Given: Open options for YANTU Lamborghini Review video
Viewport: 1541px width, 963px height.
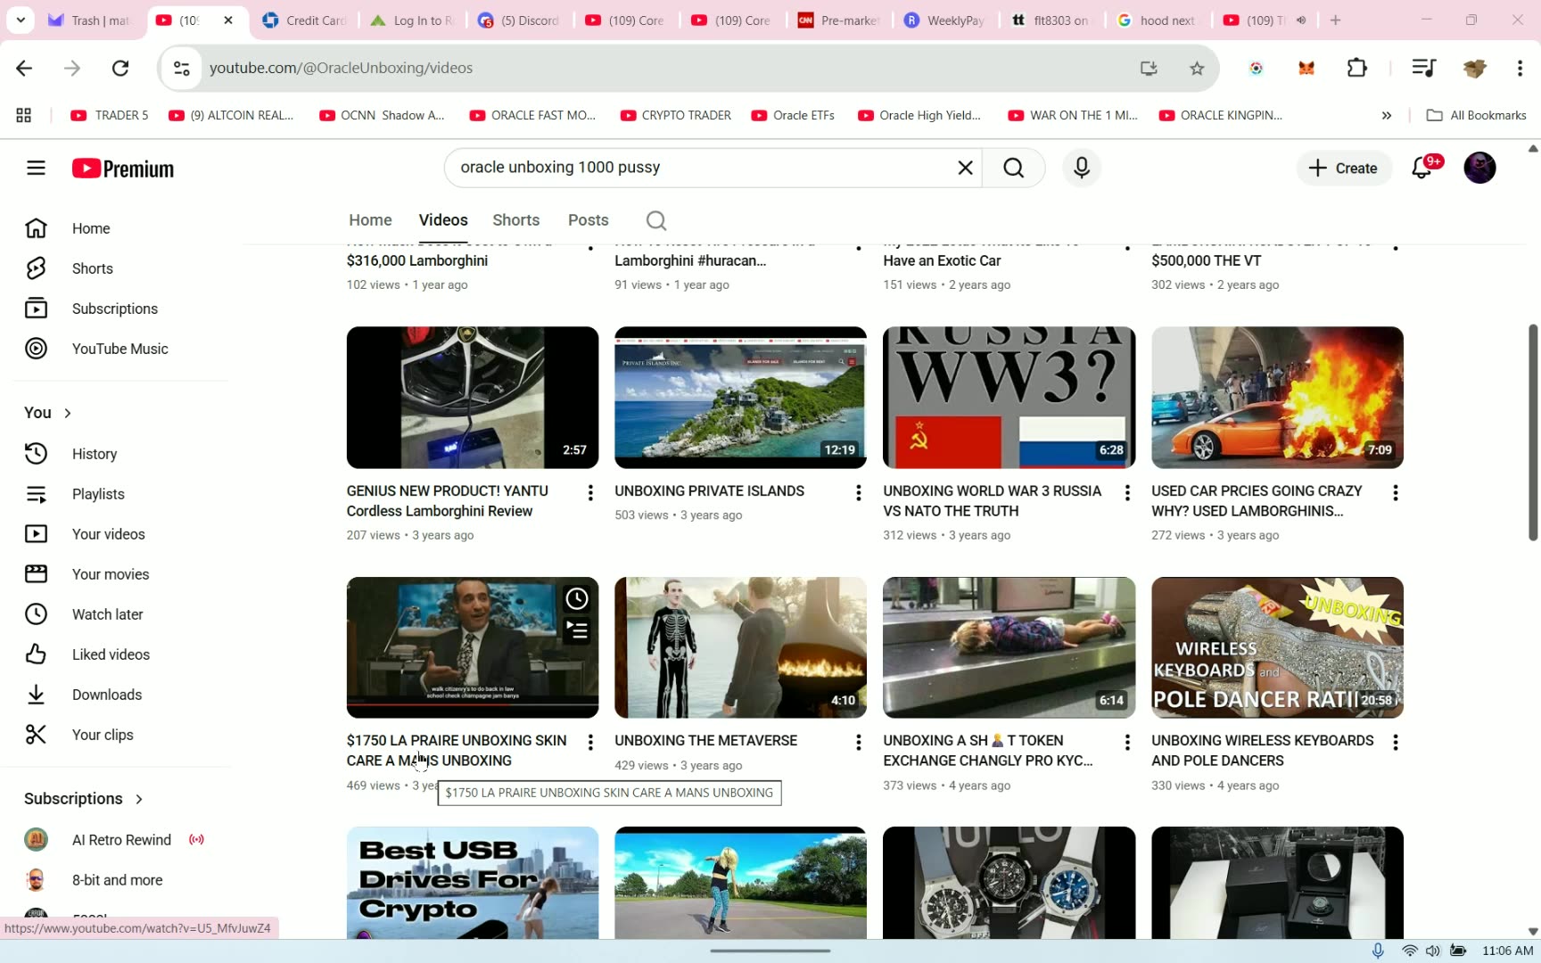Looking at the screenshot, I should tap(589, 493).
